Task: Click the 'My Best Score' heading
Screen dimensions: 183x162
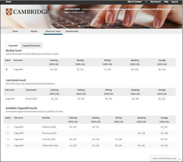Action: coord(14,50)
